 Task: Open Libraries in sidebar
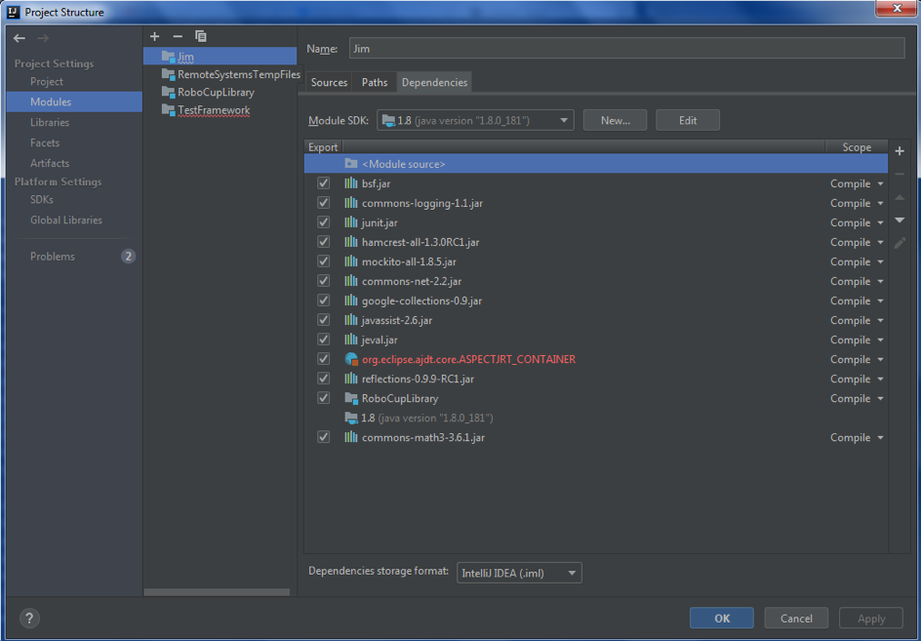pyautogui.click(x=50, y=122)
